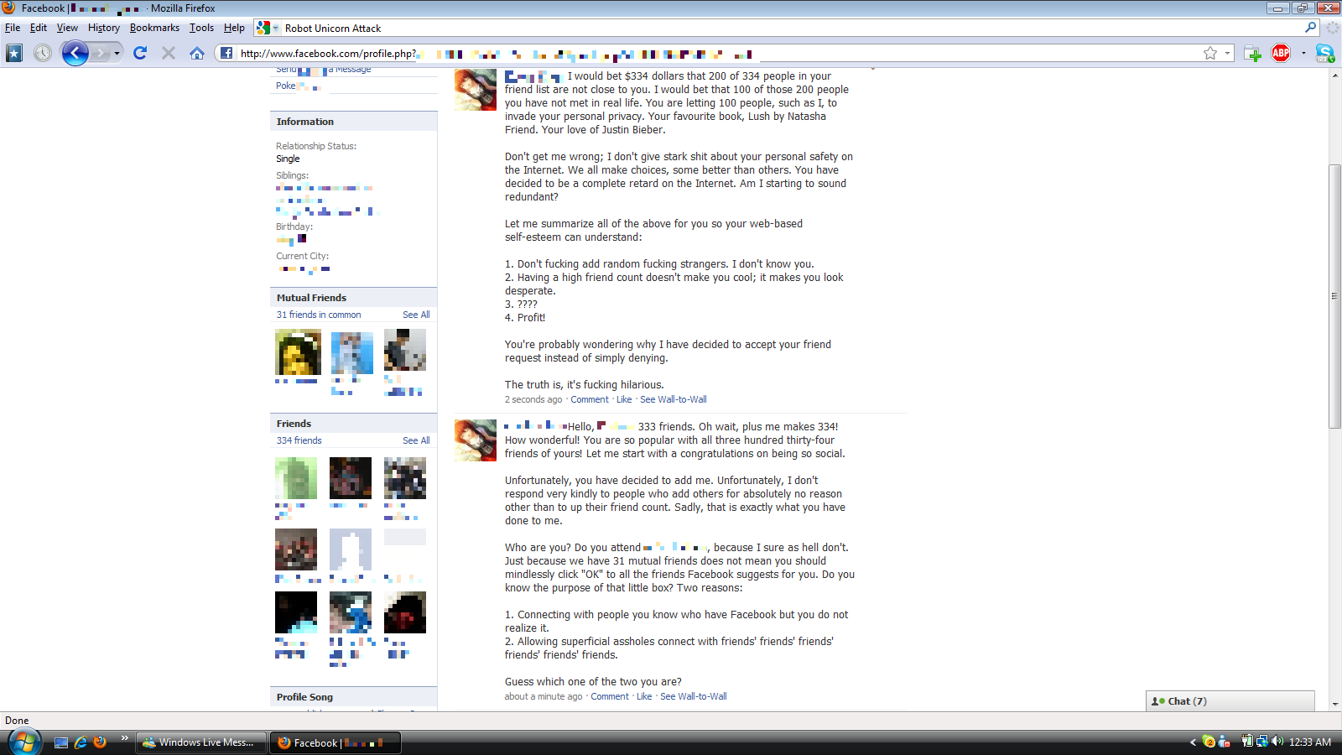The image size is (1342, 755).
Task: Click the Skype toolbar icon
Action: tap(1324, 53)
